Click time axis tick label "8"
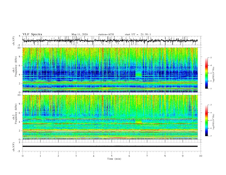 tap(165, 156)
